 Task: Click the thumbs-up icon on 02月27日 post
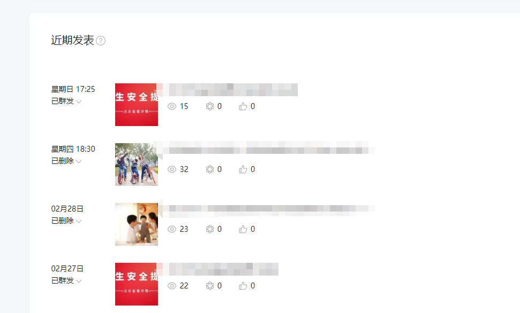[x=243, y=286]
